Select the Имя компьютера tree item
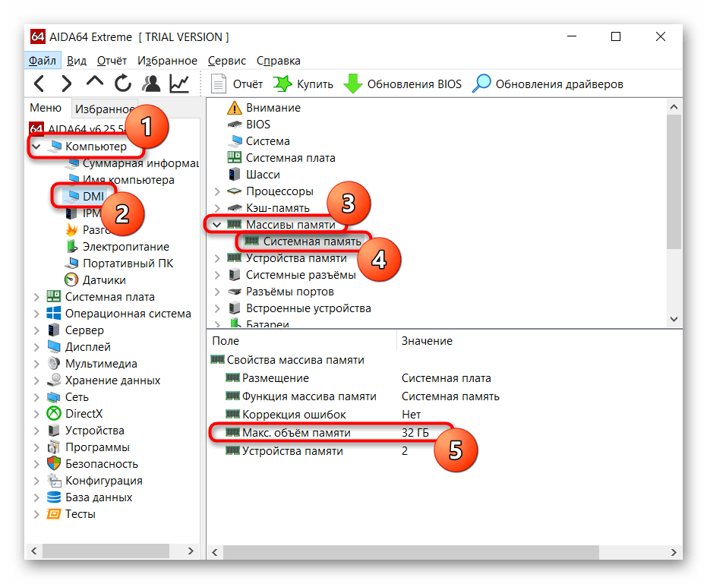Viewport: 707px width, 584px height. tap(120, 180)
